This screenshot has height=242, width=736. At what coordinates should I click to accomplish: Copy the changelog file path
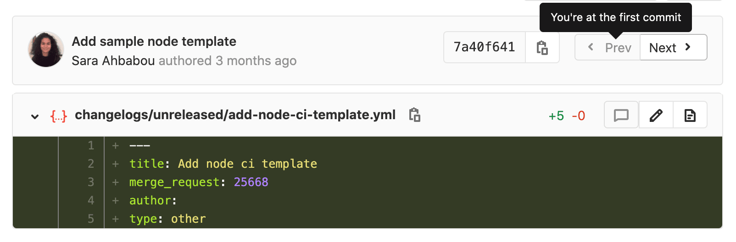pos(414,115)
